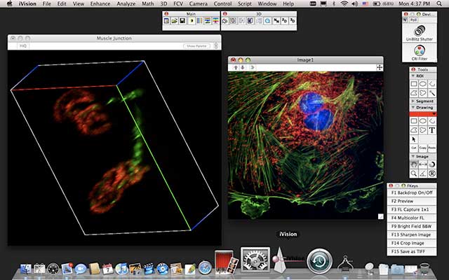The height and width of the screenshot is (280, 449).
Task: Click the vertical color bars icon in Main toolbar
Action: pyautogui.click(x=199, y=21)
